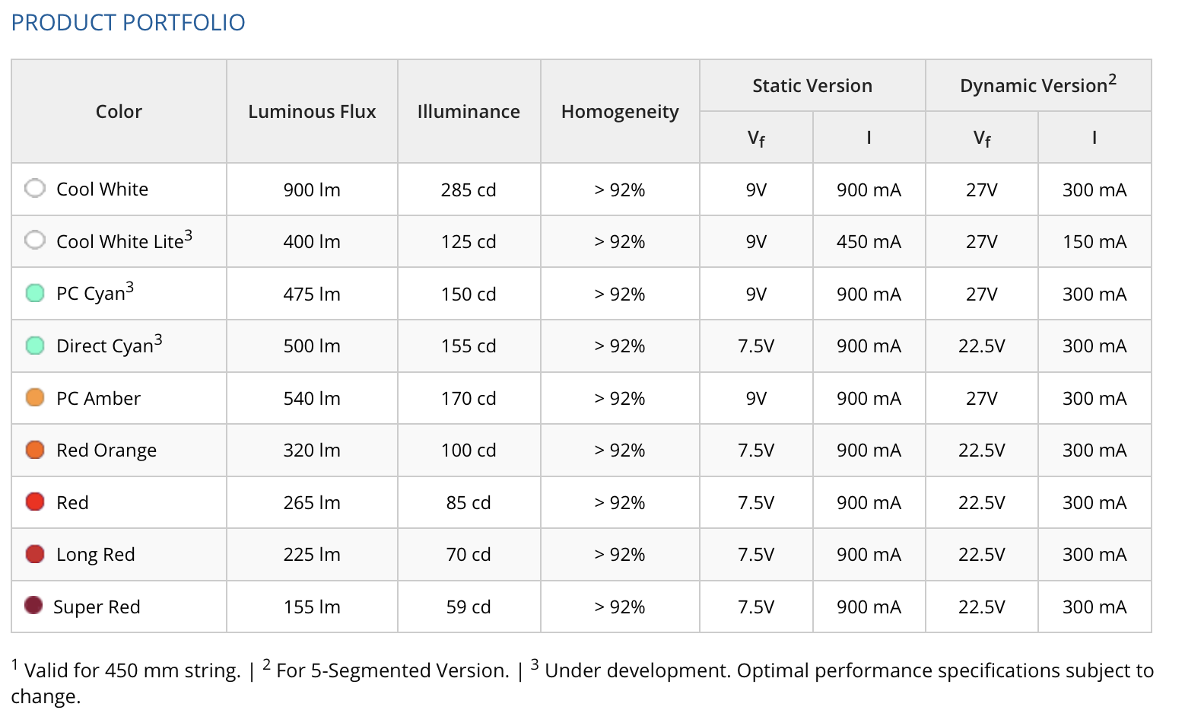Click the Illuminance column header
This screenshot has width=1185, height=726.
pos(469,111)
